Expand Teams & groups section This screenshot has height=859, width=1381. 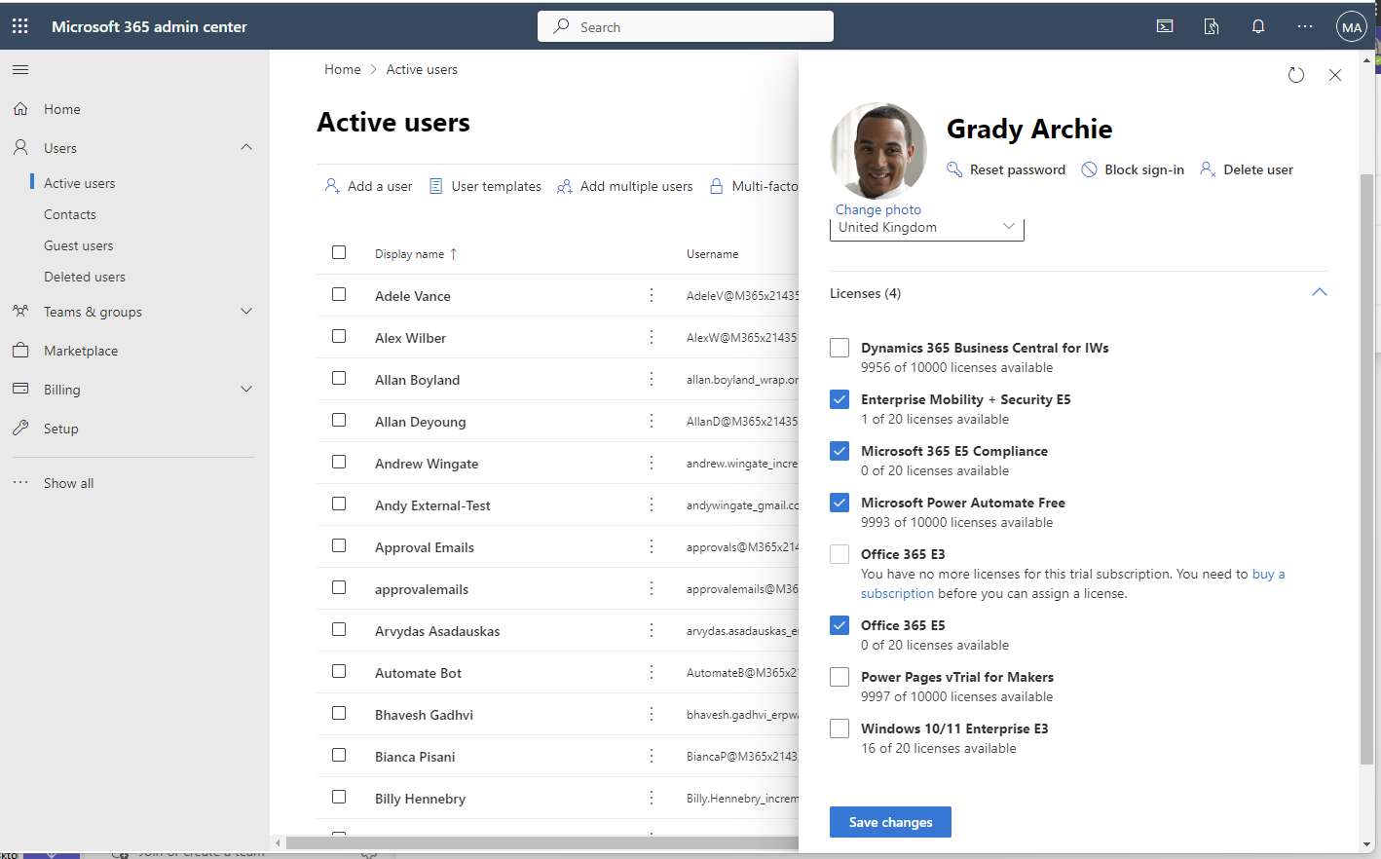246,312
